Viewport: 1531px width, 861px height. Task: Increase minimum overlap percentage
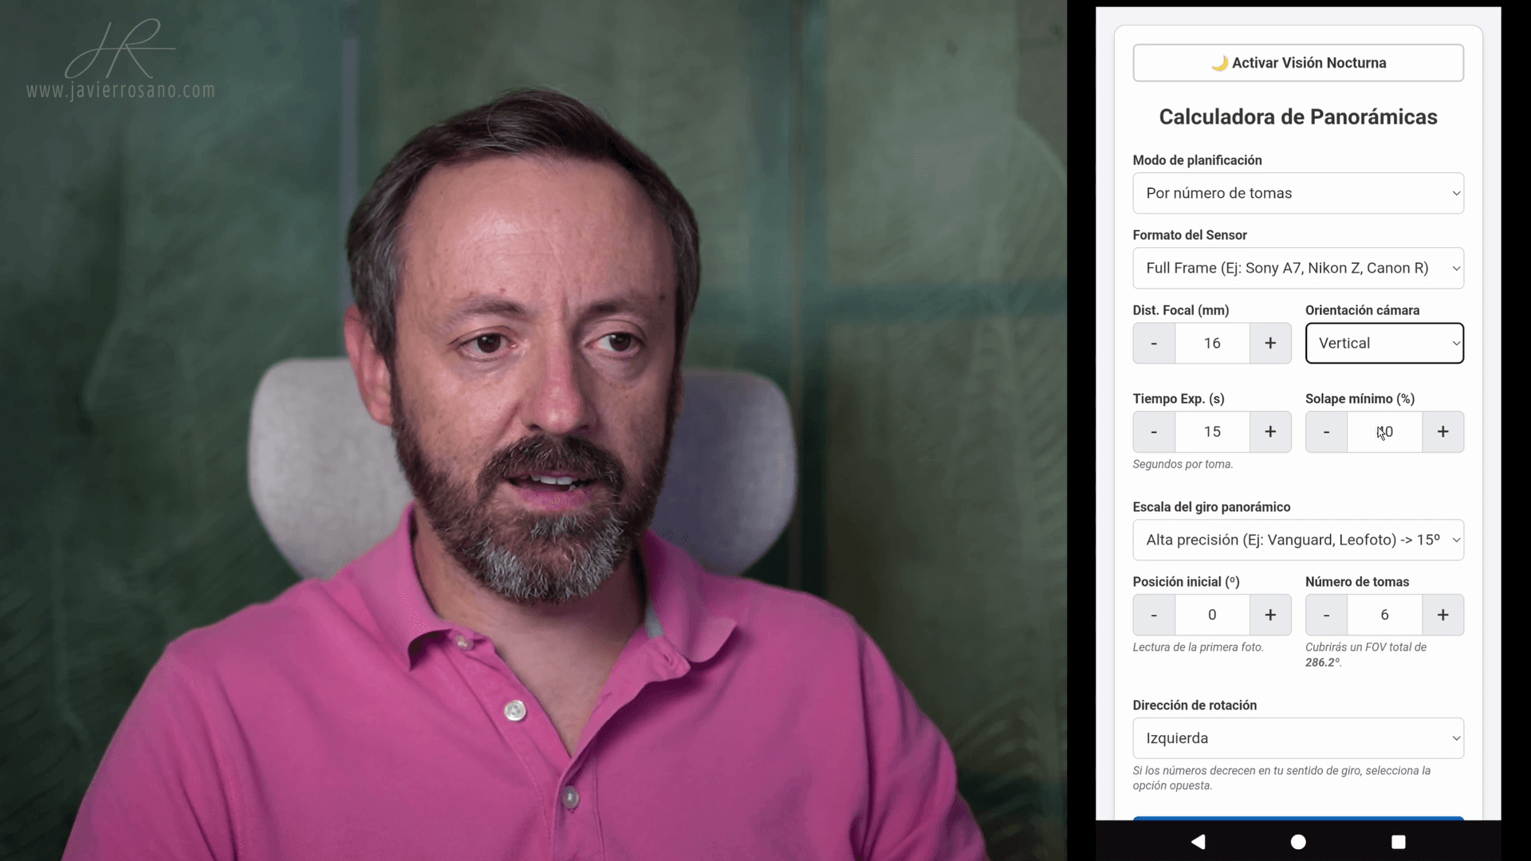click(x=1442, y=431)
